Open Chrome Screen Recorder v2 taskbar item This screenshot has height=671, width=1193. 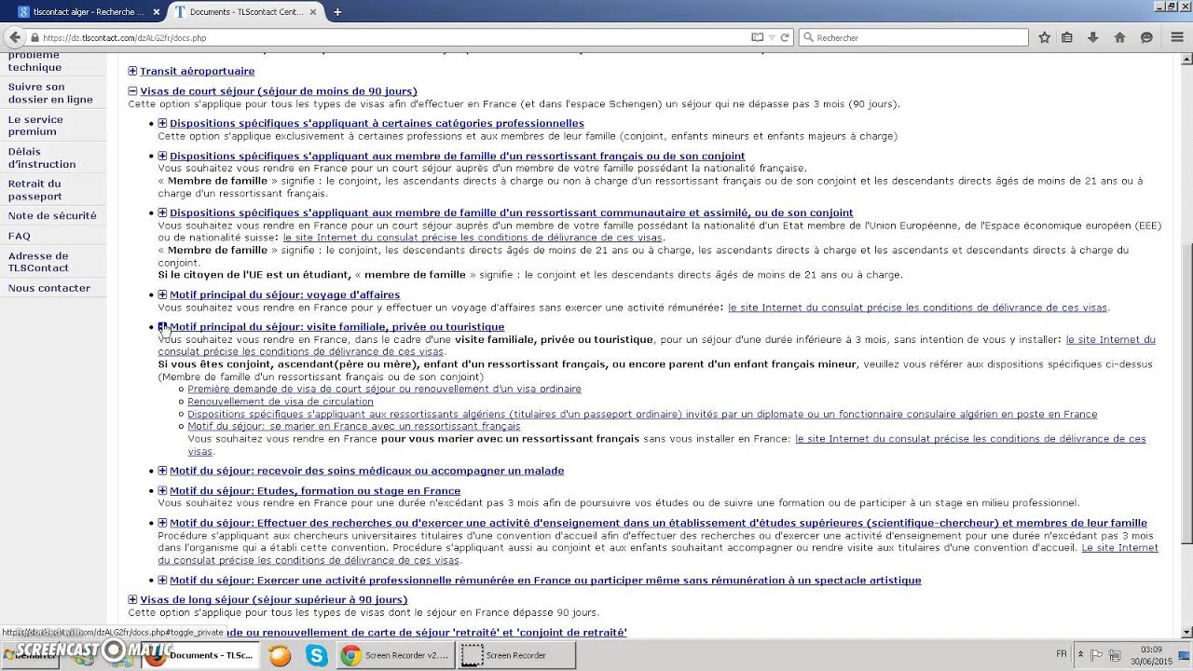[x=395, y=655]
